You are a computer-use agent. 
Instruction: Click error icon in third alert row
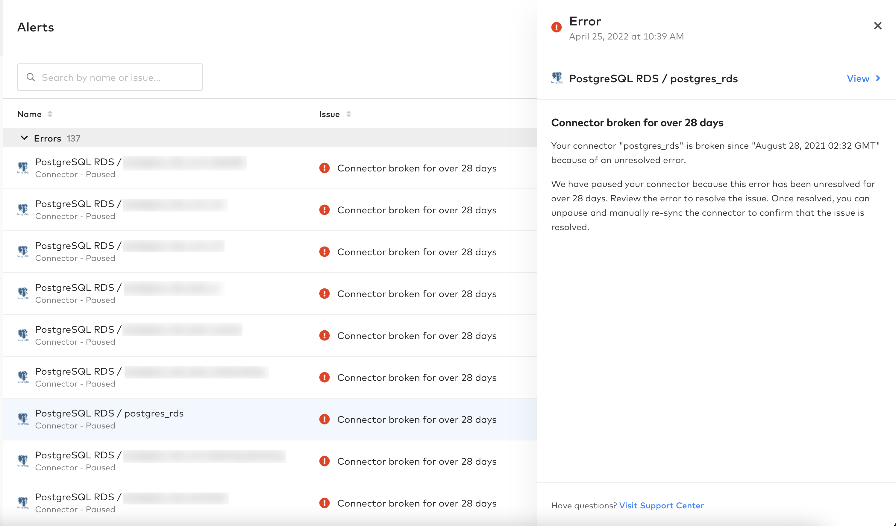(324, 252)
